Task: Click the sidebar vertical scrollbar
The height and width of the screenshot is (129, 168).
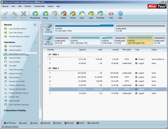Action: [40, 66]
